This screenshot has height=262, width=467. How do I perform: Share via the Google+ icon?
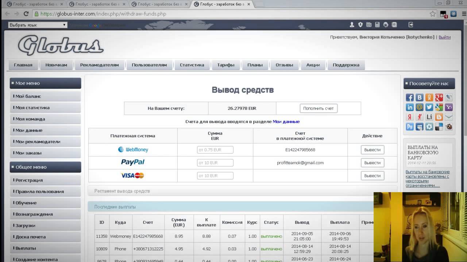coord(439,98)
